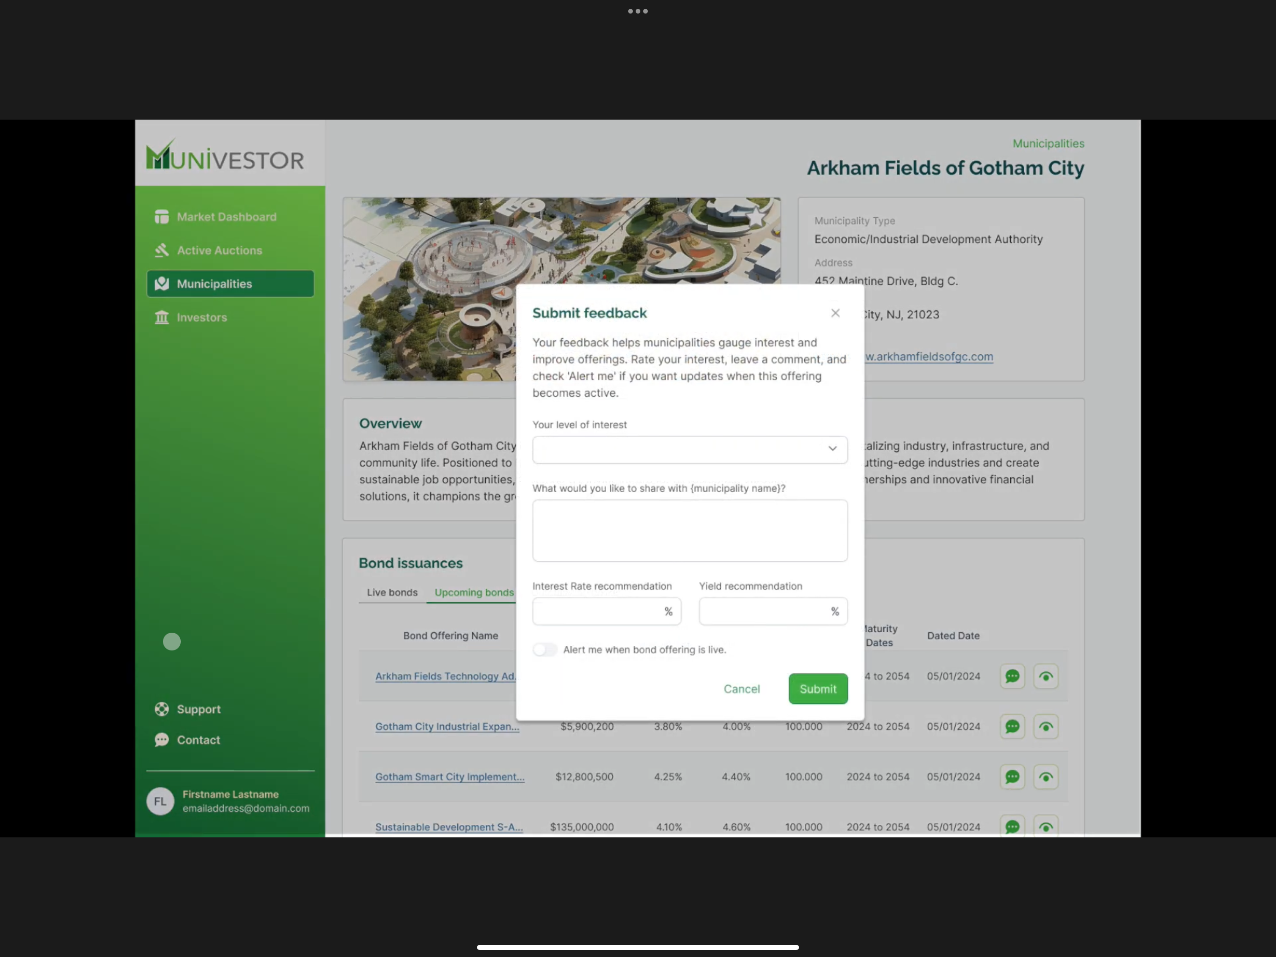This screenshot has height=957, width=1276.
Task: Click the Support lifebuoy icon
Action: pyautogui.click(x=162, y=709)
